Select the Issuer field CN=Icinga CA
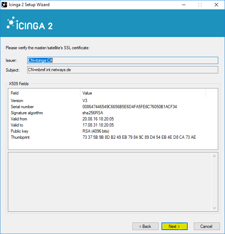The height and width of the screenshot is (234, 225). point(123,60)
